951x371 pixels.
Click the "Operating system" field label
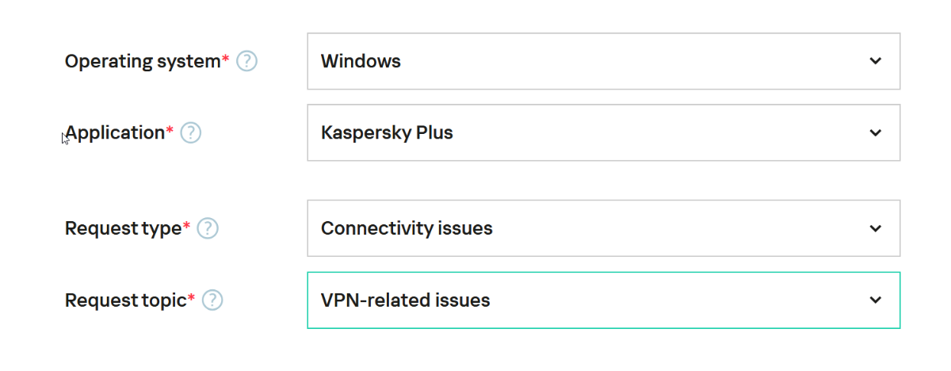(x=142, y=61)
